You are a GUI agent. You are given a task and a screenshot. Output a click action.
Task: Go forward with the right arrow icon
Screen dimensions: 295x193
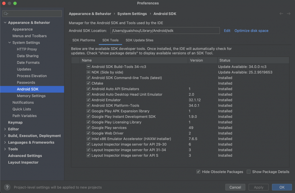click(x=289, y=14)
